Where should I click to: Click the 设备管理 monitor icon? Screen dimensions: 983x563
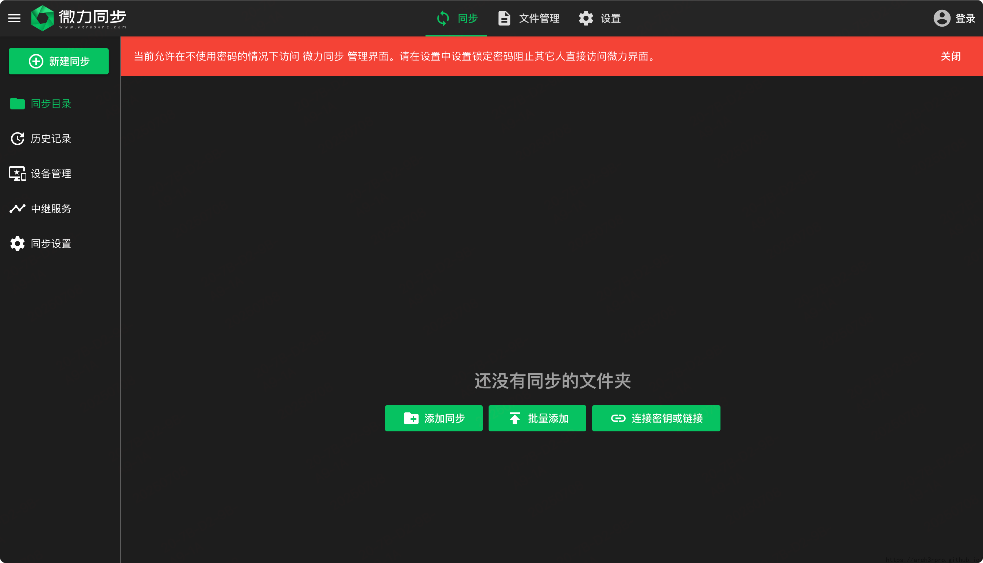[x=18, y=174]
